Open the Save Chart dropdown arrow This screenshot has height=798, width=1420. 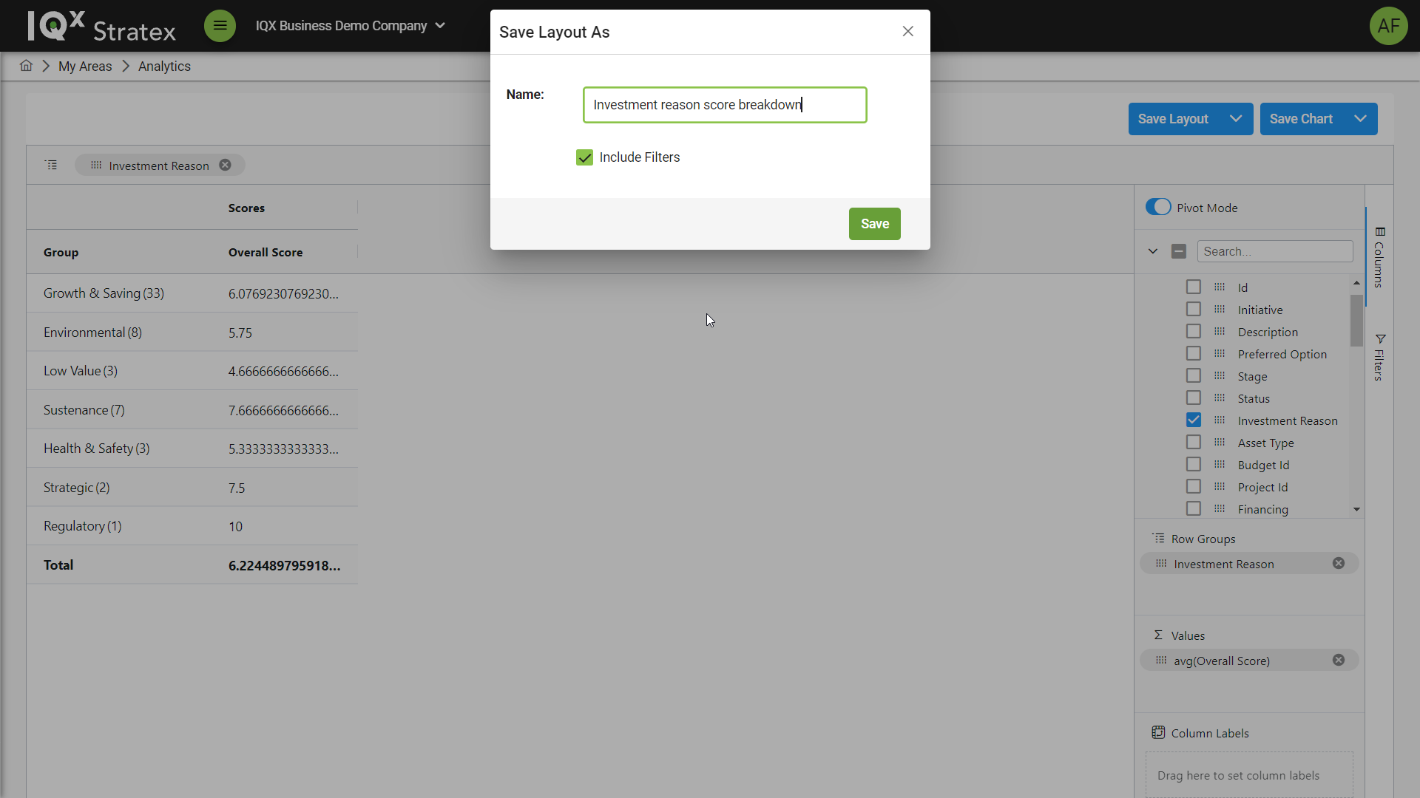point(1360,119)
